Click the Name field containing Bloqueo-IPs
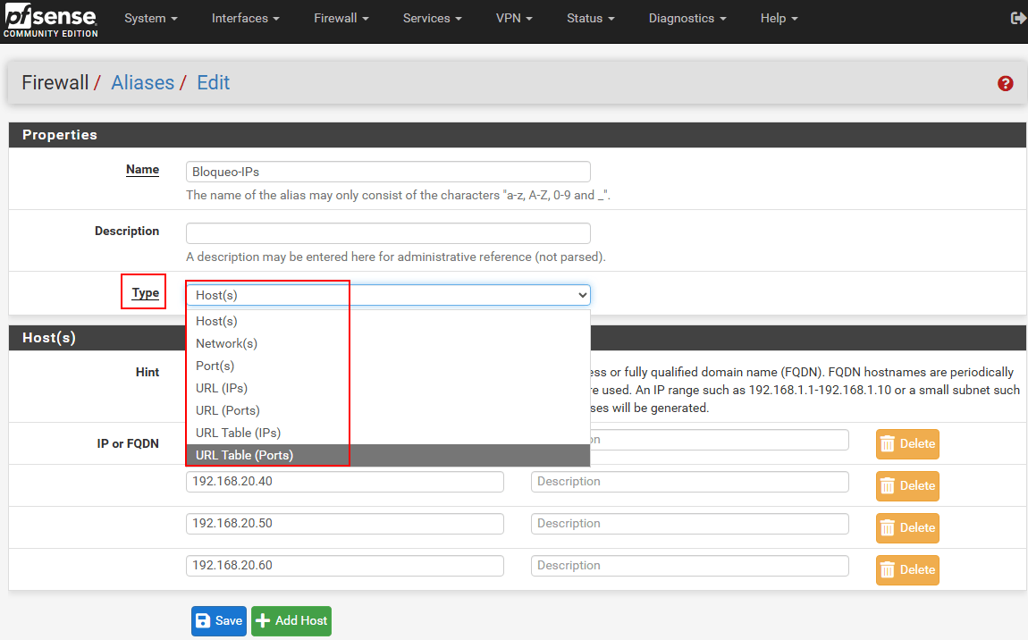The height and width of the screenshot is (640, 1028). coord(388,172)
